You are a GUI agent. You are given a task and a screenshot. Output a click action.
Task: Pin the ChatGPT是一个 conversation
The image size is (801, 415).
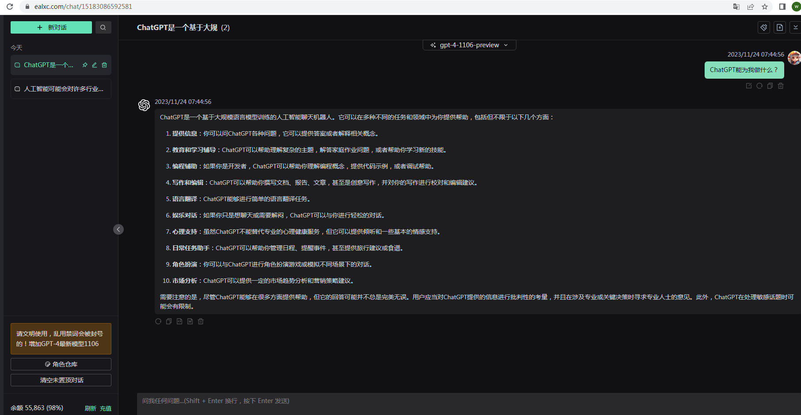coord(85,65)
